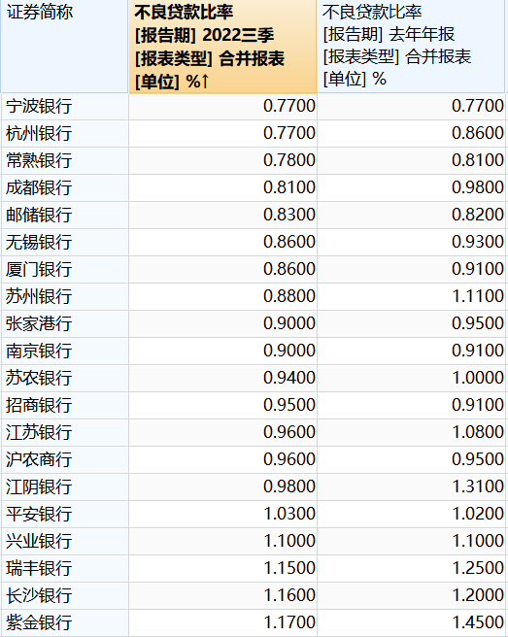Click 苏农银行's 2022三季 value 0.9400
Viewport: 508px width, 637px height.
tap(289, 379)
